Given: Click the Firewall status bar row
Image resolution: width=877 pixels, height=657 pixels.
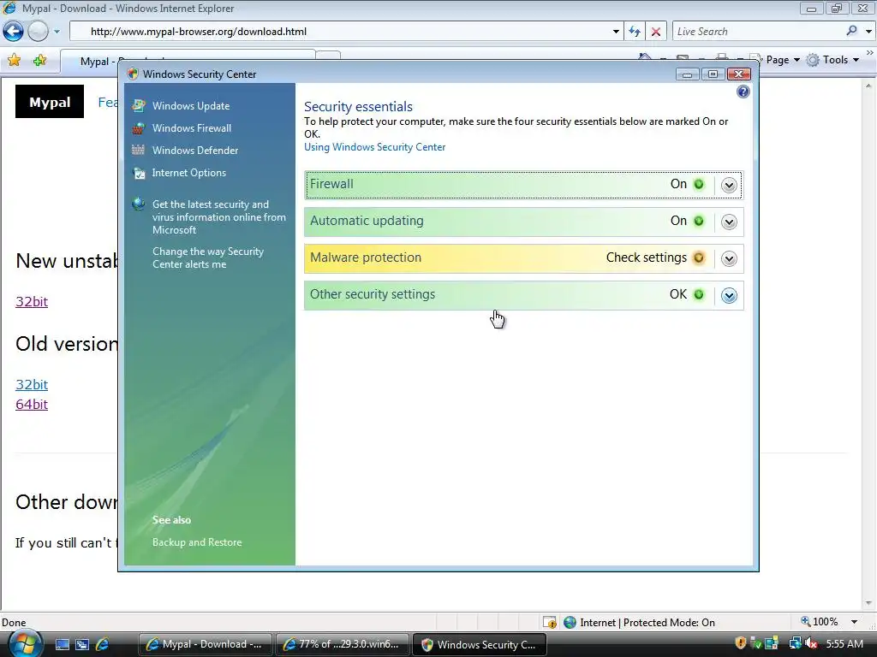Looking at the screenshot, I should click(x=523, y=185).
